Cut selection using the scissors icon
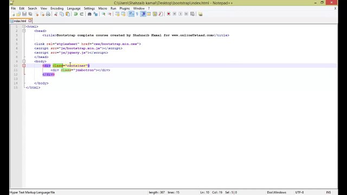347x195 pixels. (x=56, y=14)
